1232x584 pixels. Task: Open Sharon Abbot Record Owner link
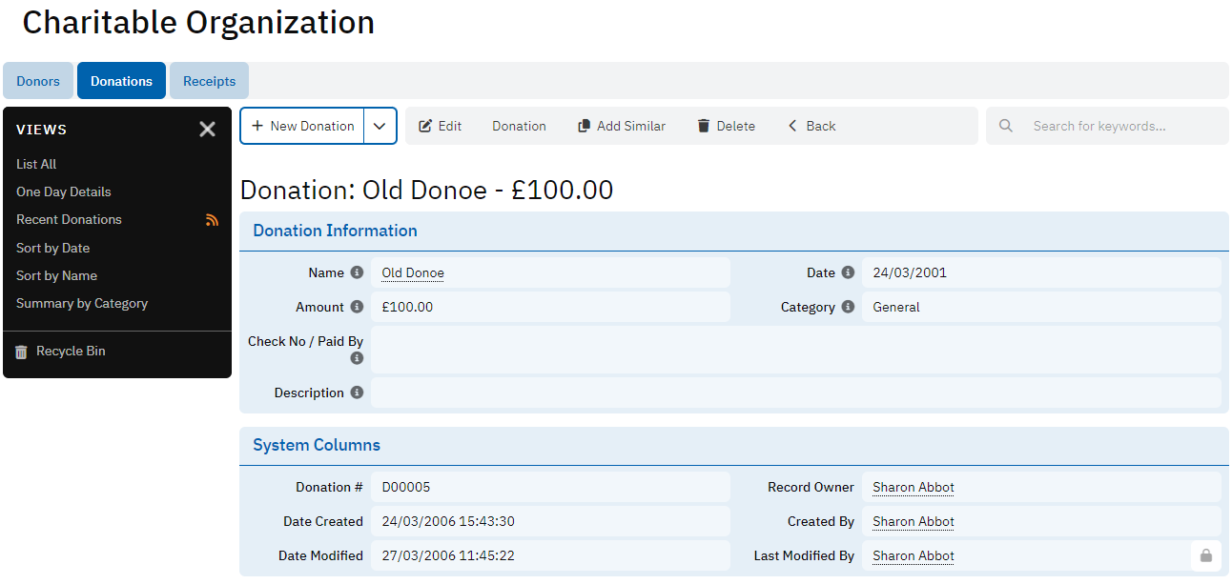pos(913,487)
